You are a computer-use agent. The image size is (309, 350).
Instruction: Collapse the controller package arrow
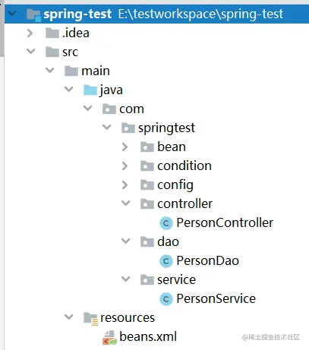coord(125,203)
